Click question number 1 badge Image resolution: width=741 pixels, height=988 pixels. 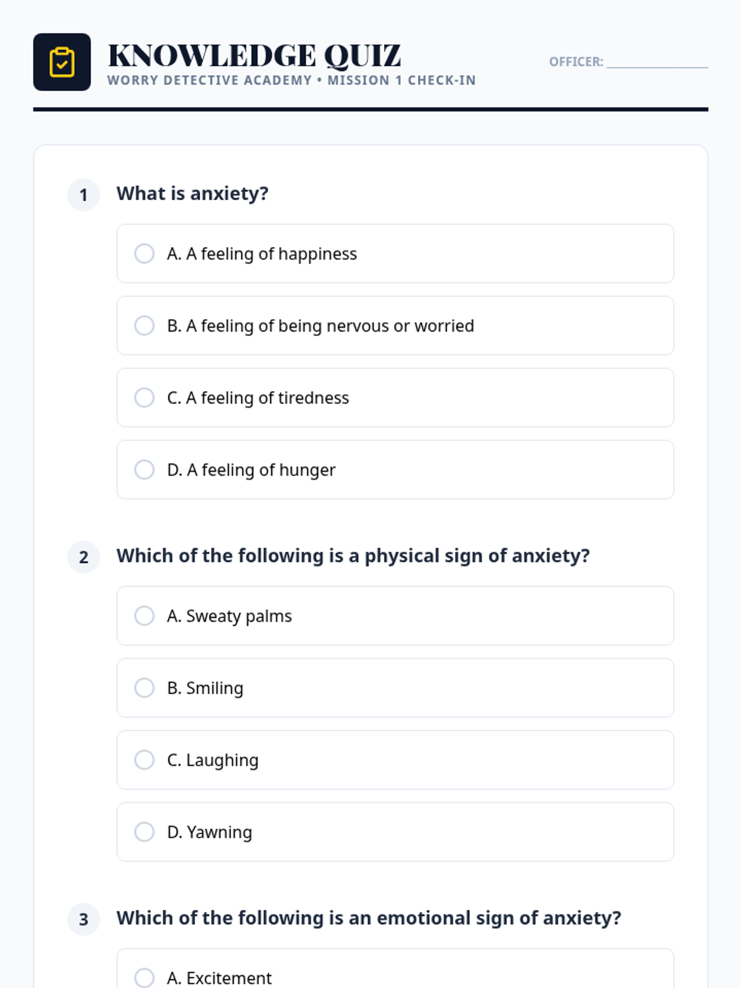(x=83, y=195)
